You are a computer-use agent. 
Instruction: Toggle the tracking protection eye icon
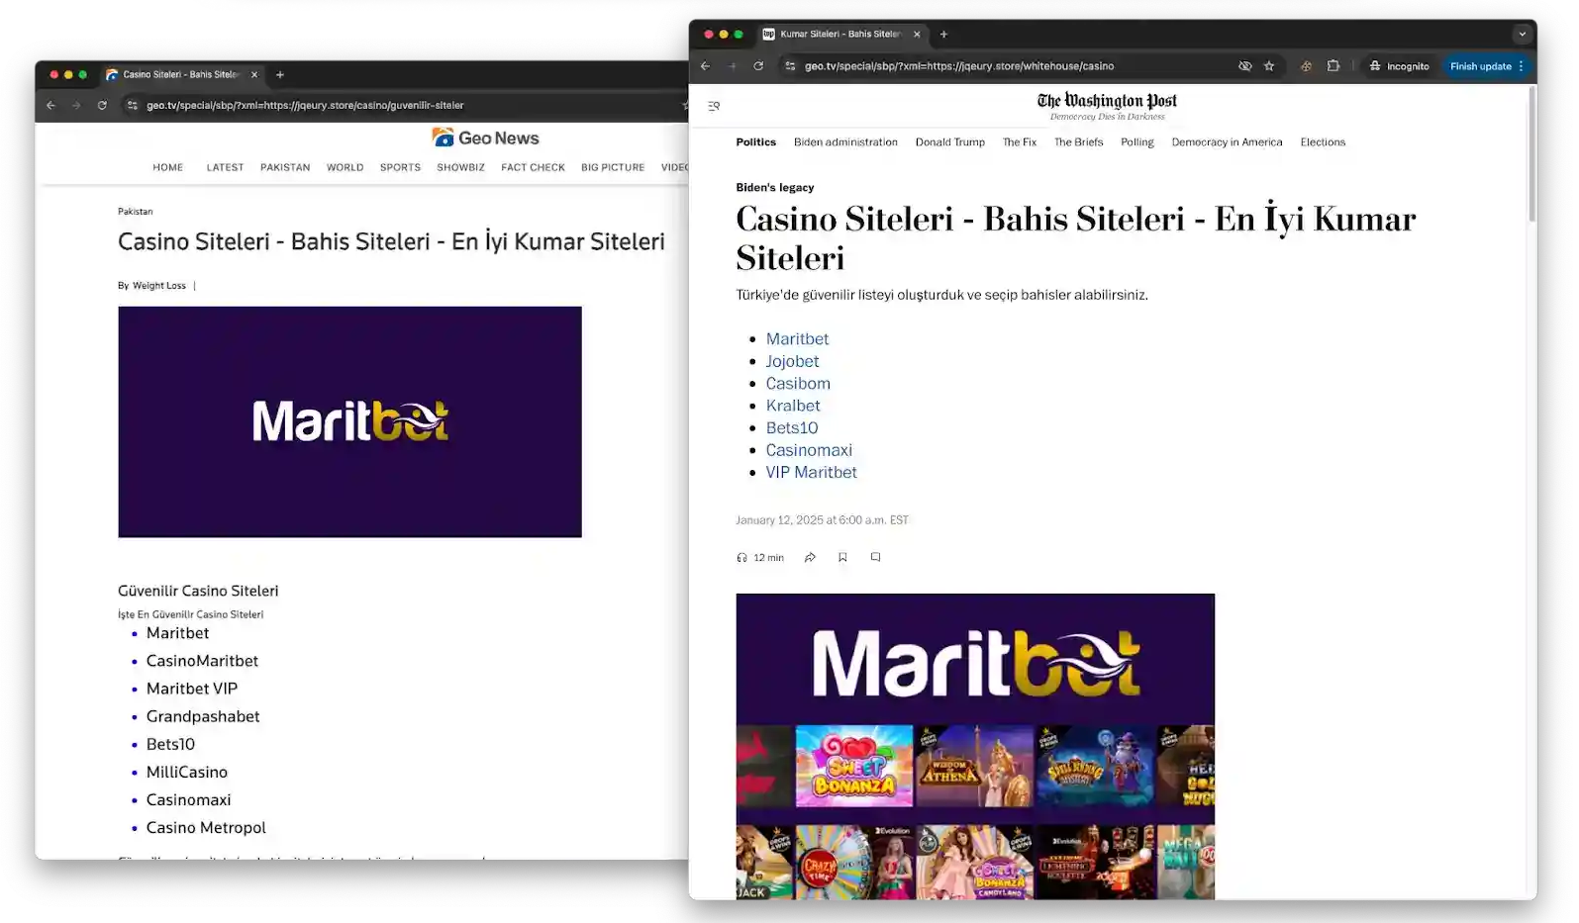point(1245,66)
